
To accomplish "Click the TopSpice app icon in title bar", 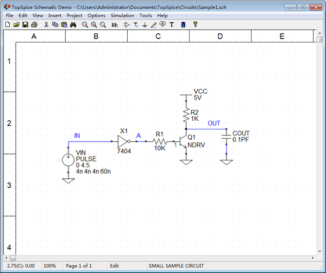I will (x=7, y=7).
